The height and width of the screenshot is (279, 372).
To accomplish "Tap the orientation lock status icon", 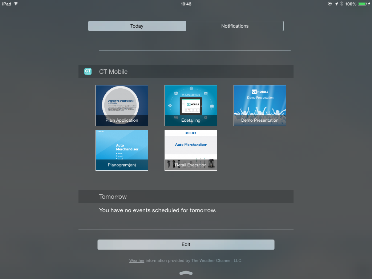I will coord(330,4).
